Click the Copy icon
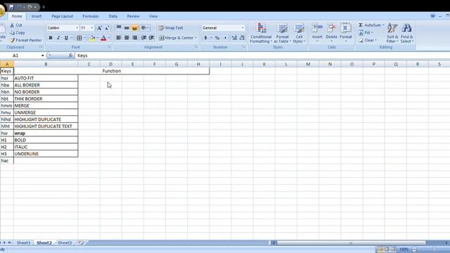Screen dimensions: 450x253 [12, 33]
